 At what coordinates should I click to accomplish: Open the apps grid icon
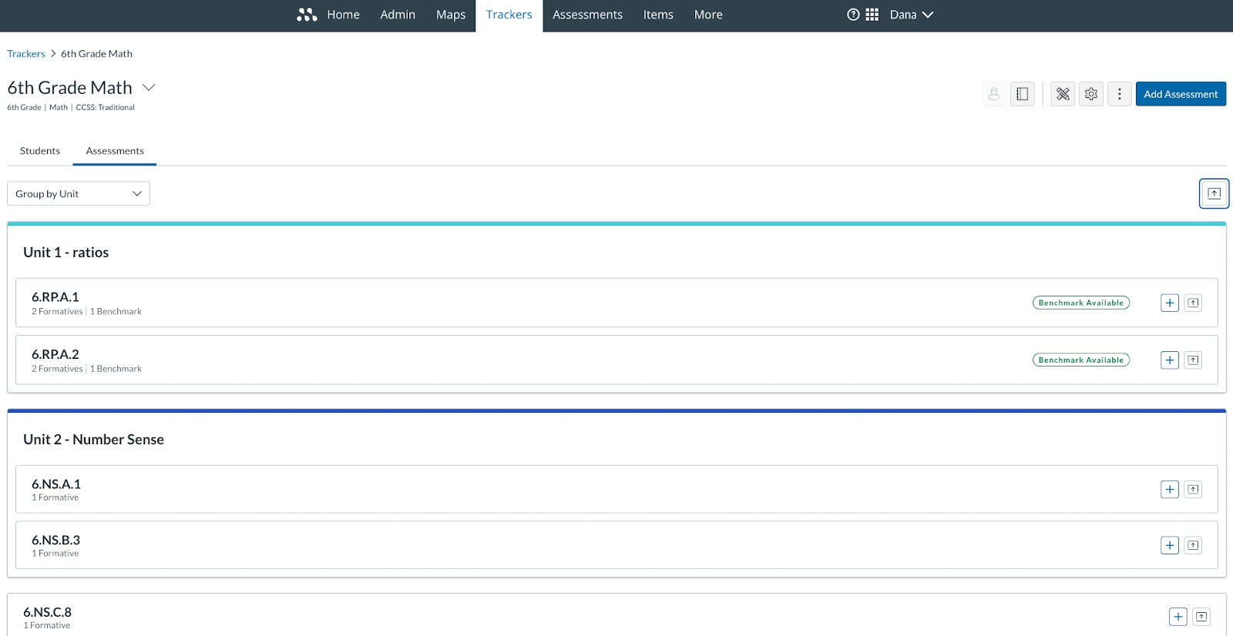coord(872,15)
